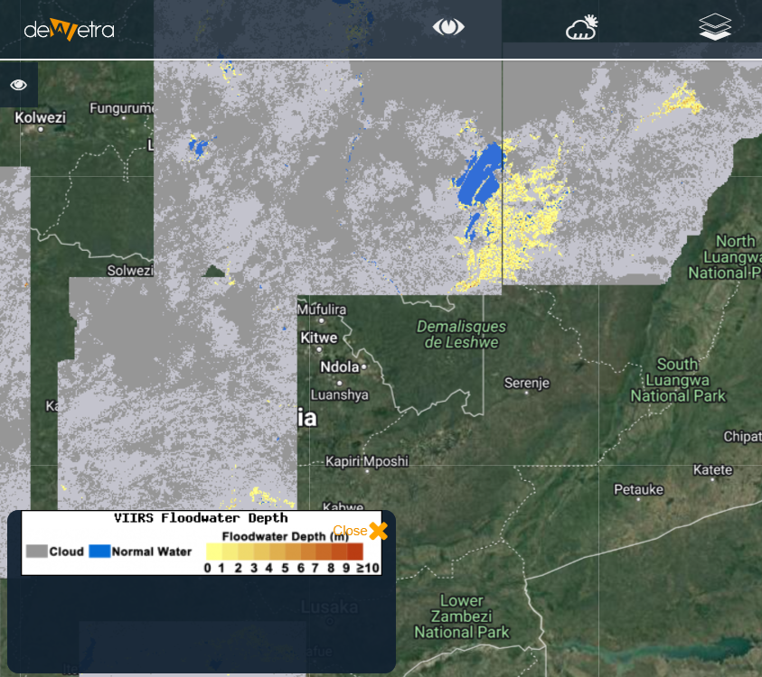762x677 pixels.
Task: Click the large blue lake on the map
Action: tap(480, 176)
